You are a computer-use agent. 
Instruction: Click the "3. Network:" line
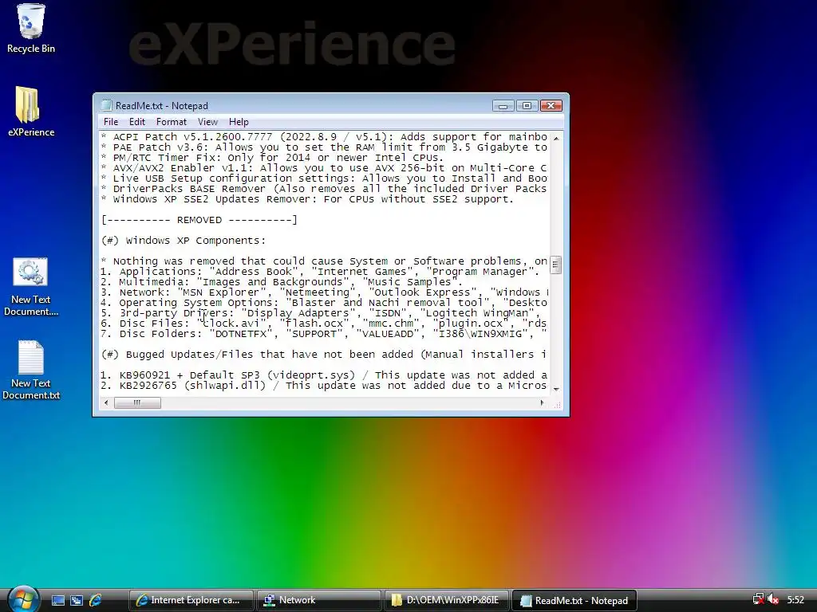pos(324,292)
